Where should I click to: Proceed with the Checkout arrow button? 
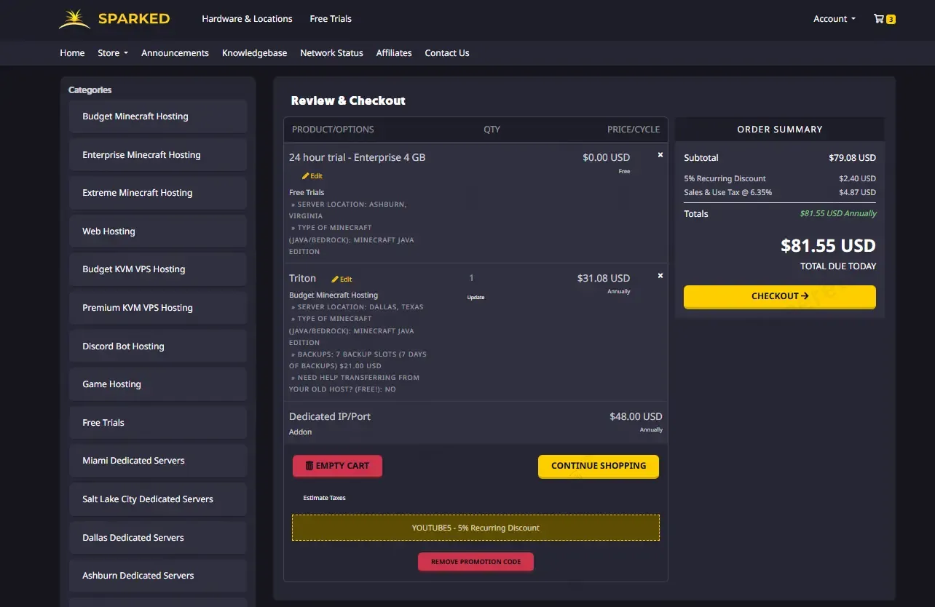tap(779, 296)
